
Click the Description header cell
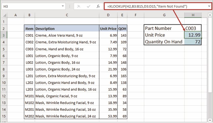tap(67, 29)
